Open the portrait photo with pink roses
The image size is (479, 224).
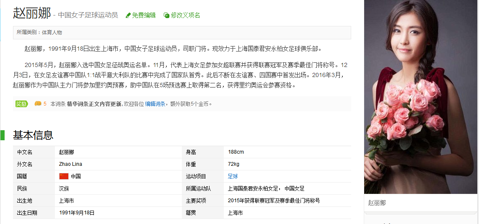point(421,96)
